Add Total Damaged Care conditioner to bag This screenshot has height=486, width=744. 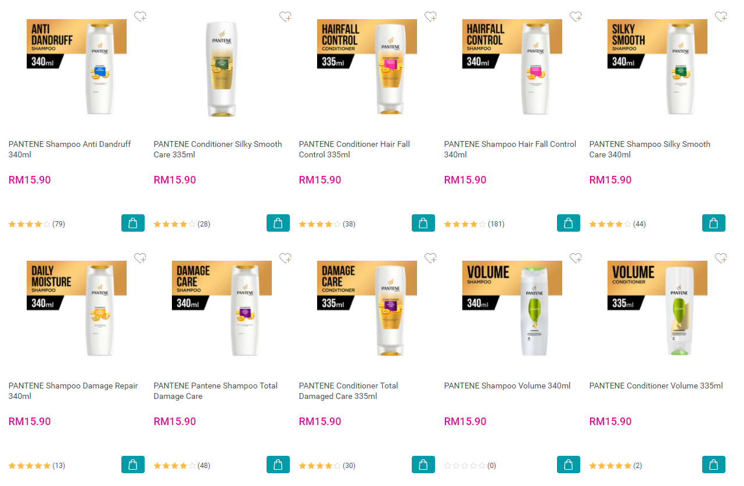coord(423,465)
